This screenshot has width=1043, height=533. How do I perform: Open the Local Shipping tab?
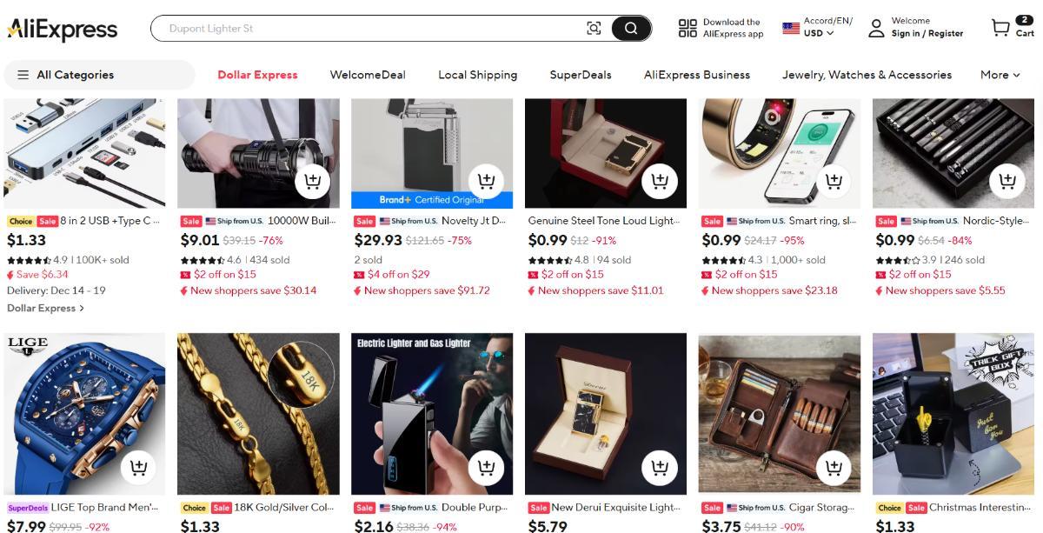pyautogui.click(x=477, y=75)
